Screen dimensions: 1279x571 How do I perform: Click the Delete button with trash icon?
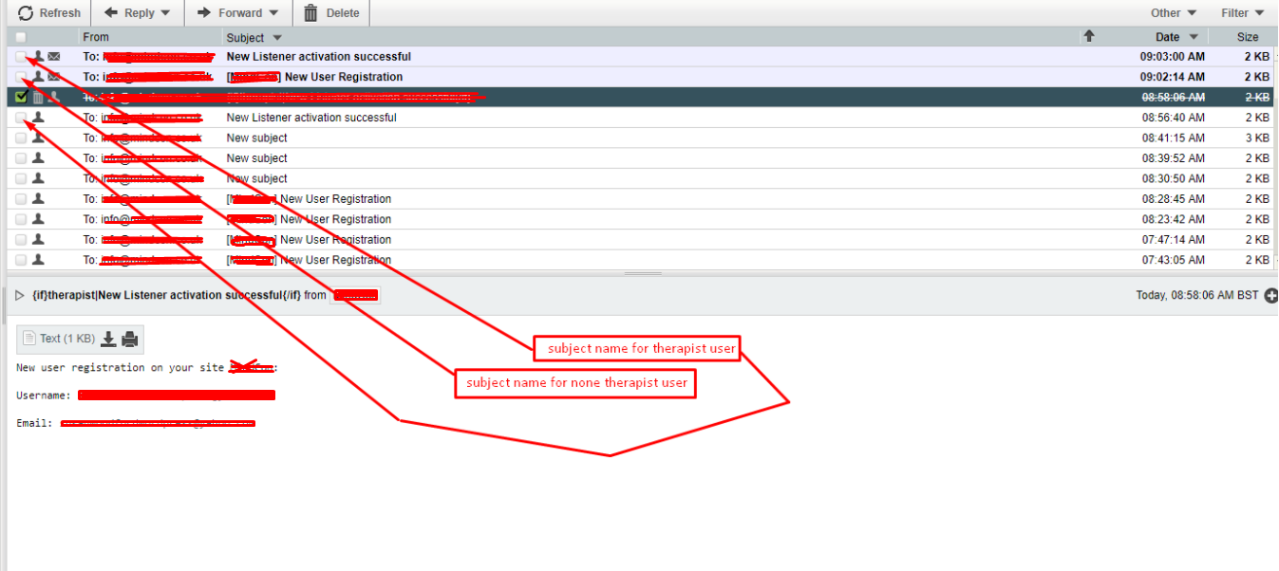pos(331,13)
